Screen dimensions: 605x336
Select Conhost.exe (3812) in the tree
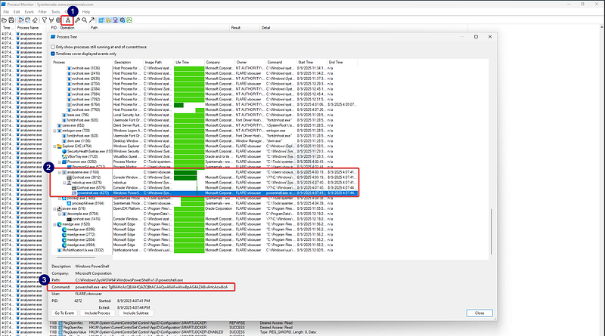(86, 177)
